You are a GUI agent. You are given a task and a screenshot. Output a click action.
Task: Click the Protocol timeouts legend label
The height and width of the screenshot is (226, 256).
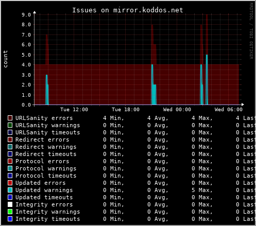coord(46,176)
